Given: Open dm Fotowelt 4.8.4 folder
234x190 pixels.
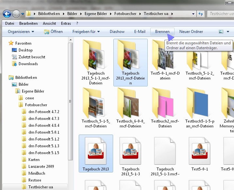Looking at the screenshot, I should point(40,125).
